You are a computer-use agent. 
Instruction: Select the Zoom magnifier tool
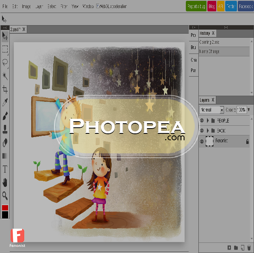point(5,196)
